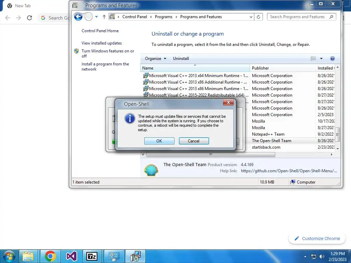Go up one level with the up arrow
Screen dimensions: 351x263
click(104, 17)
